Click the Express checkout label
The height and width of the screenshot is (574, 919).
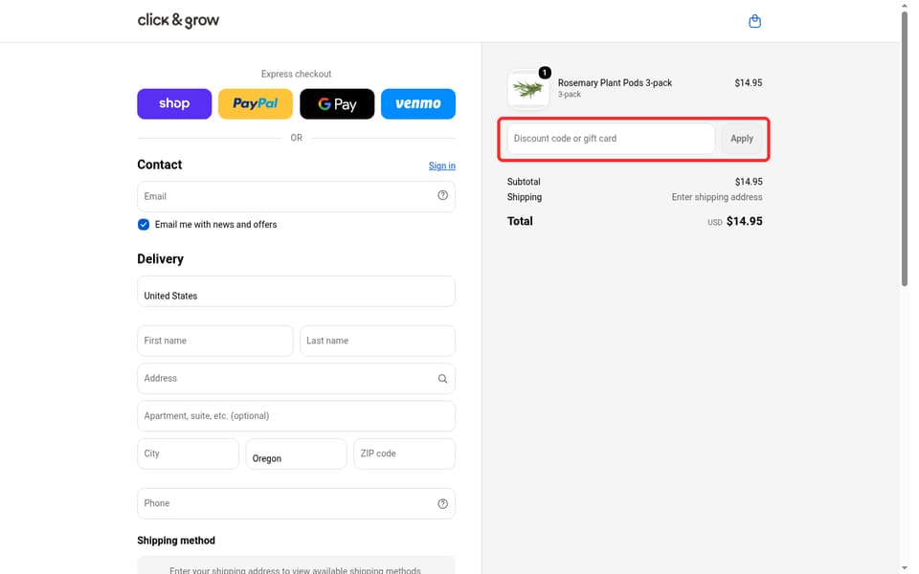(x=296, y=74)
